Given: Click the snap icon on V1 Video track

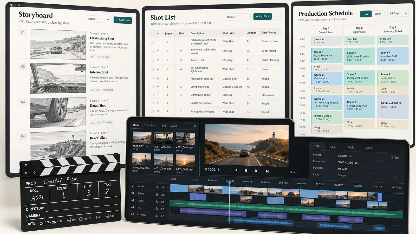Looking at the screenshot, I should click(163, 187).
